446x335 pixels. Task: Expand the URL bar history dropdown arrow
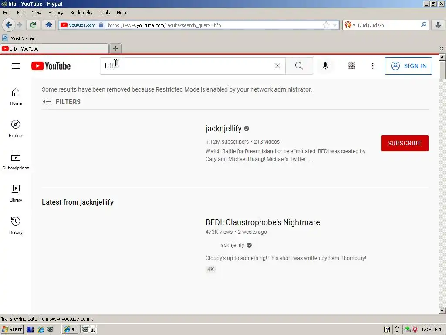335,25
